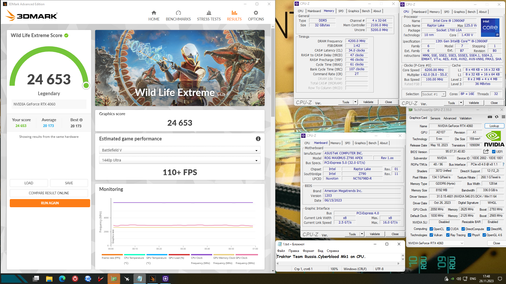Toggle DirectCompute checkbox in GPU-Z

tap(463, 229)
